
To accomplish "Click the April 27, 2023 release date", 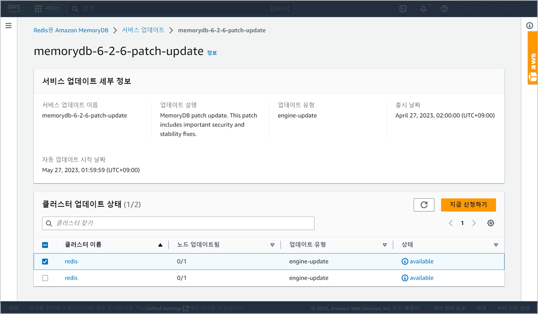I will pyautogui.click(x=445, y=116).
